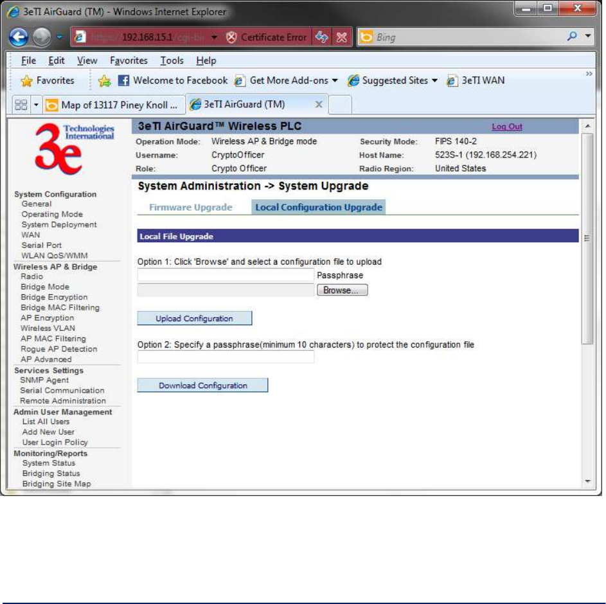Click the page scrollbar up arrow
Screen dimensions: 606x604
click(588, 126)
